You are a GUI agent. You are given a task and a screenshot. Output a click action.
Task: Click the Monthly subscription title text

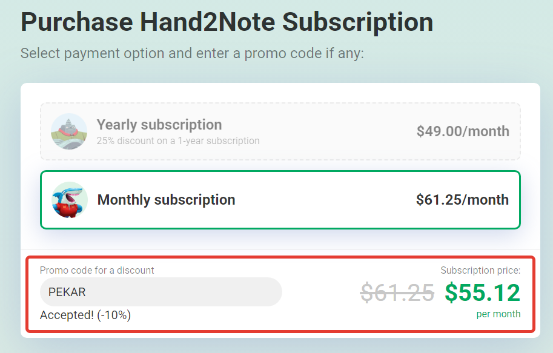(166, 200)
